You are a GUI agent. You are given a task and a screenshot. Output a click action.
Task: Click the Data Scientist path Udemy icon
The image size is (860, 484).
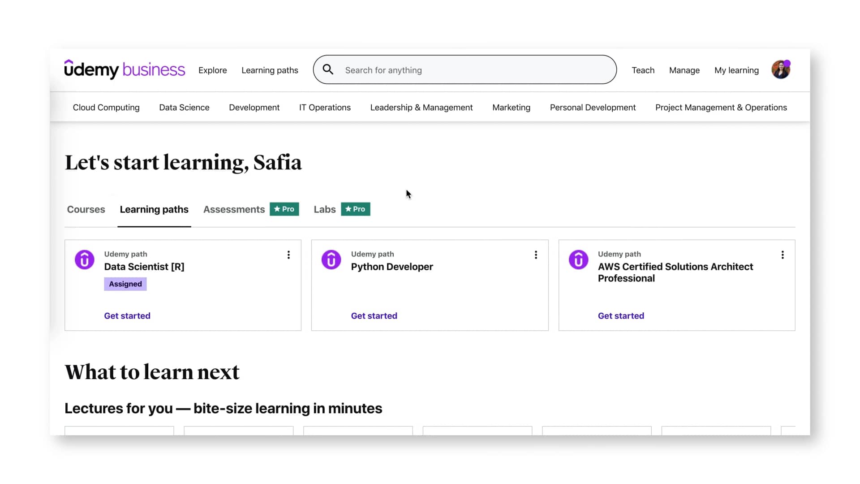85,259
